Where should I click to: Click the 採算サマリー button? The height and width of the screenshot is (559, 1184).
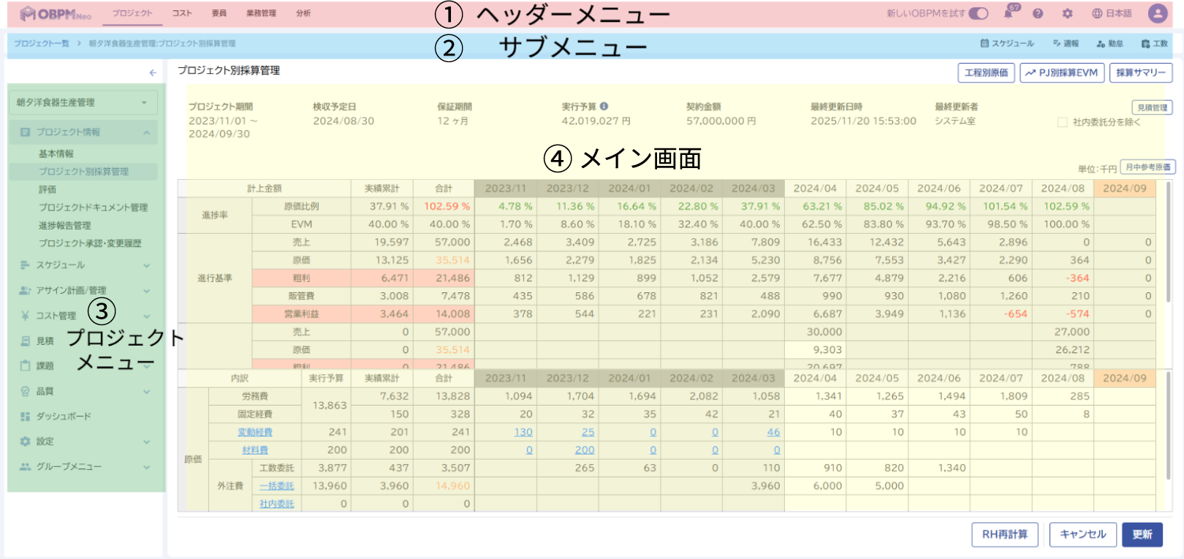point(1141,72)
